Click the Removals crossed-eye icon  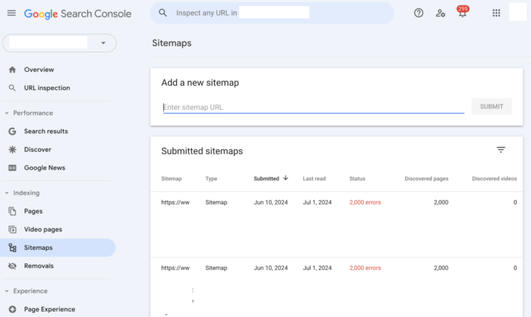(x=12, y=266)
